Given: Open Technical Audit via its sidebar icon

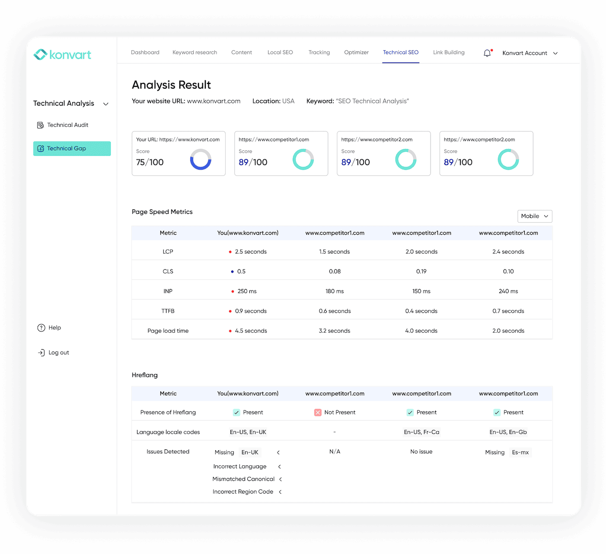Looking at the screenshot, I should tap(41, 125).
